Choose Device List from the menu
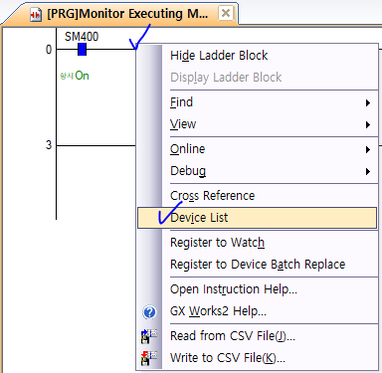 click(258, 218)
